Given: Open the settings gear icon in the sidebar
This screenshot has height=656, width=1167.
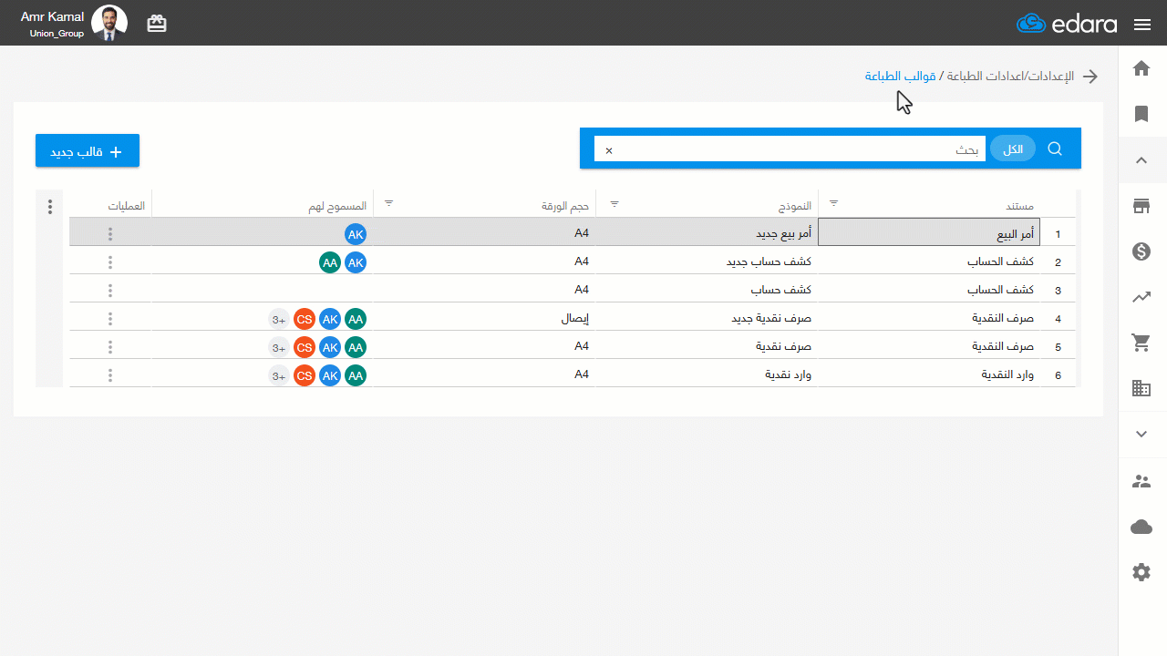Looking at the screenshot, I should coord(1141,572).
